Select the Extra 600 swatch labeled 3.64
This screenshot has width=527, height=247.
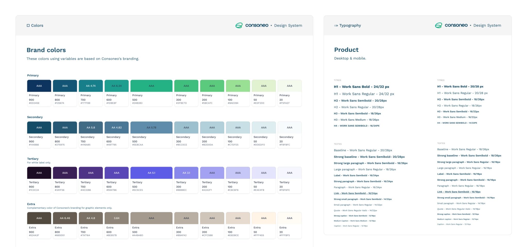pyautogui.click(x=117, y=218)
